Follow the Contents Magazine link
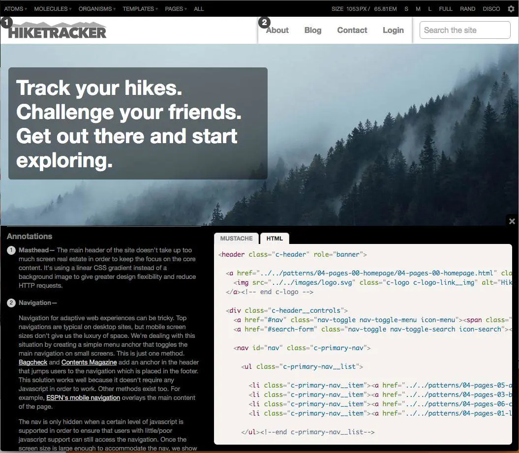 click(89, 362)
